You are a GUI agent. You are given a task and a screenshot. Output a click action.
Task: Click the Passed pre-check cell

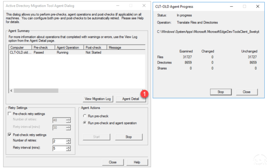(39, 52)
